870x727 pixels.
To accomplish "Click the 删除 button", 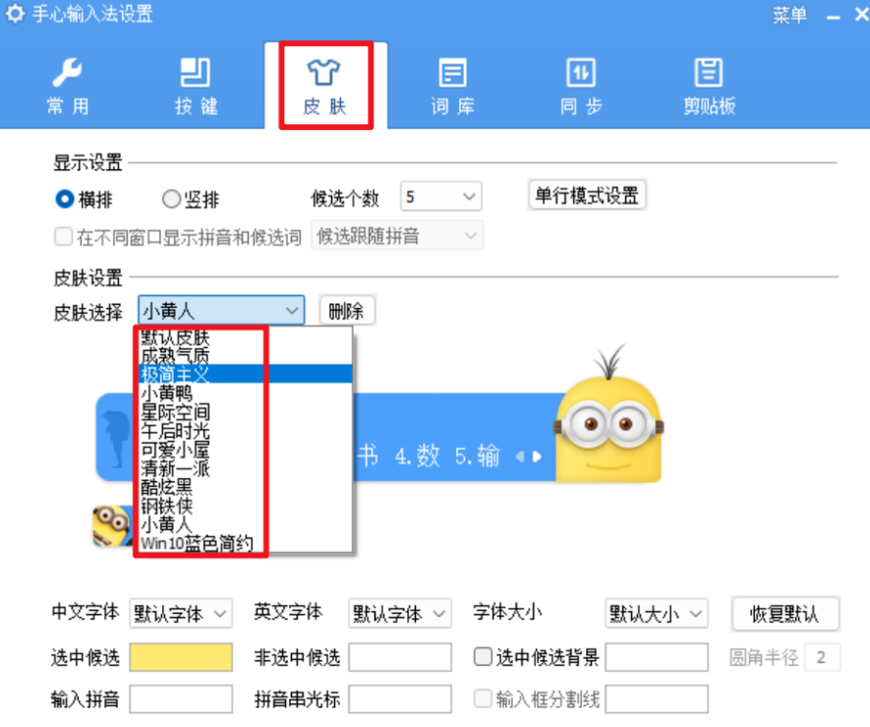I will [346, 310].
